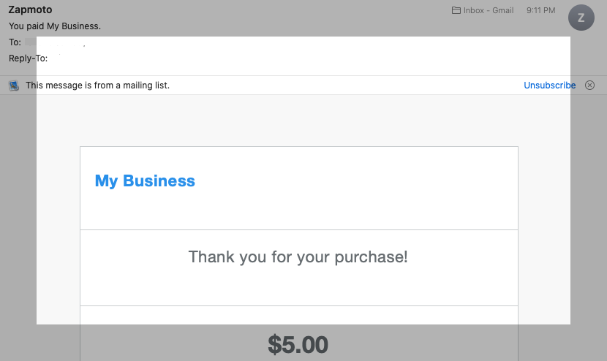Click the 9:11 PM timestamp
The image size is (607, 361).
pyautogui.click(x=540, y=11)
